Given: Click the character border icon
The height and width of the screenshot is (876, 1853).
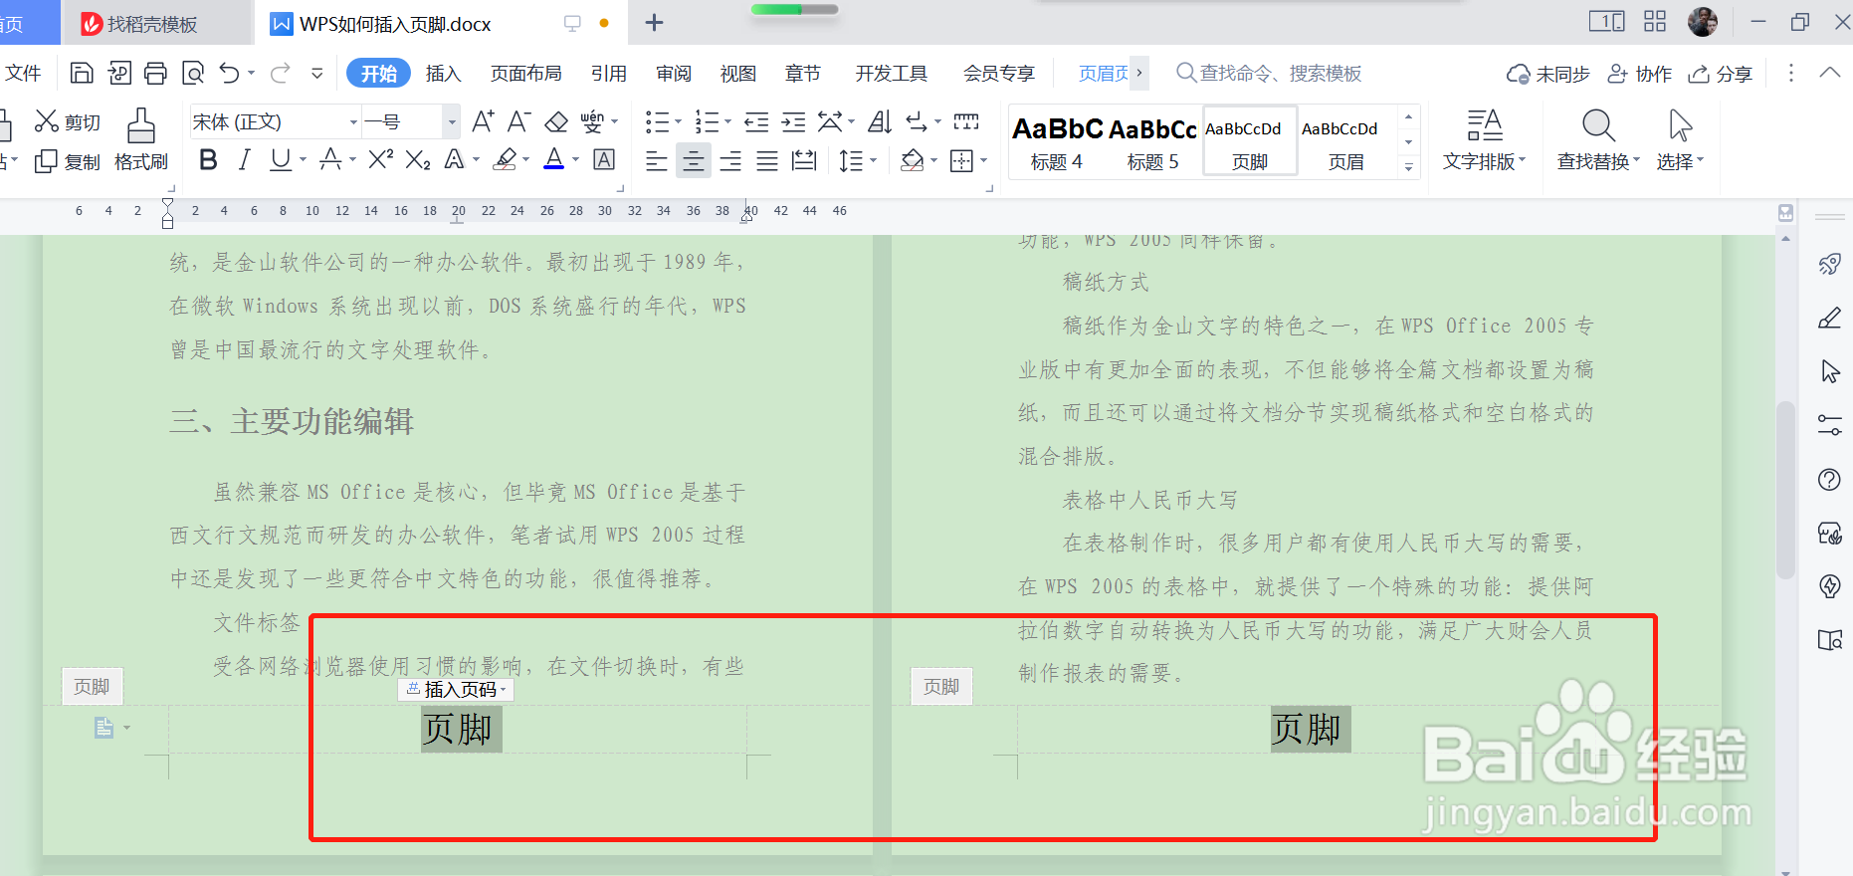Looking at the screenshot, I should coord(604,160).
